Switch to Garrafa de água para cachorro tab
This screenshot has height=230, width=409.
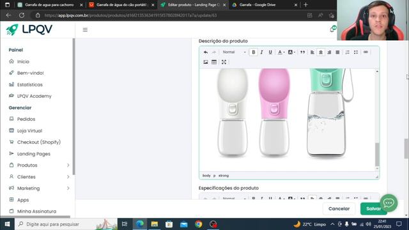(x=50, y=4)
